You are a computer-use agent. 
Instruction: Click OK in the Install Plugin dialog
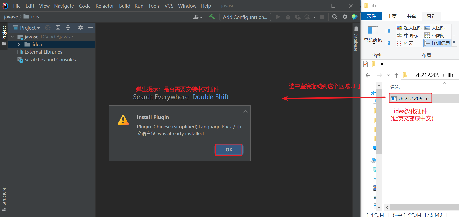point(229,150)
